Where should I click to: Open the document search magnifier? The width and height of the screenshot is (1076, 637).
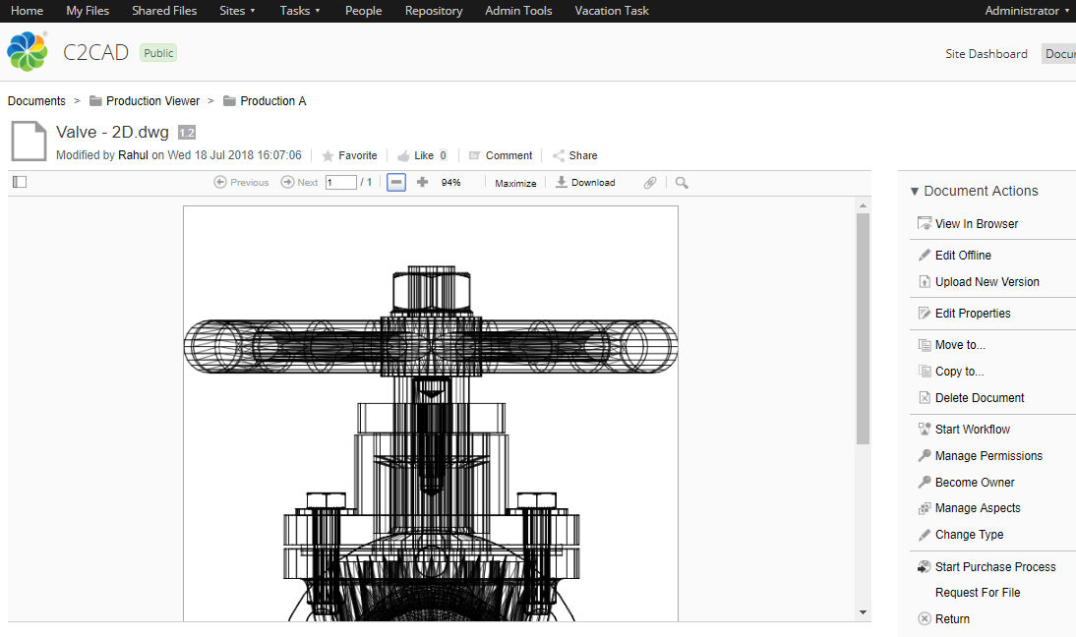(679, 182)
